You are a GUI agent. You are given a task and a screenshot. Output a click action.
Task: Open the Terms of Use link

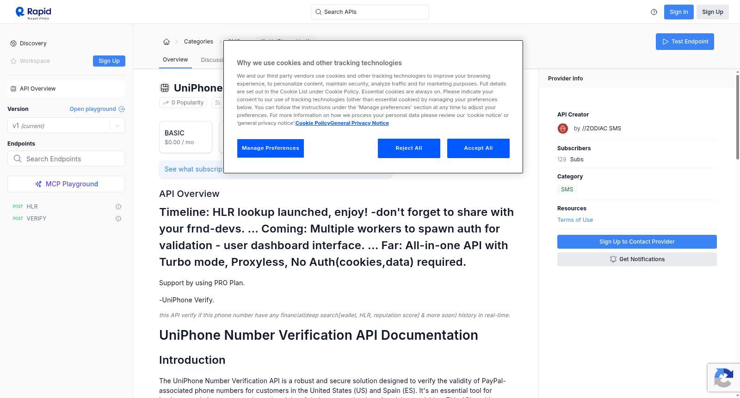point(575,220)
